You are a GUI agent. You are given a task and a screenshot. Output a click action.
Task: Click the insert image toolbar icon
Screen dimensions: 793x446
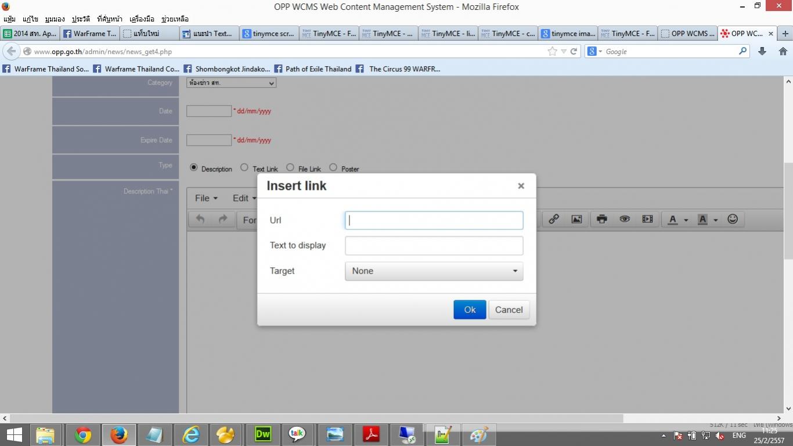[x=576, y=219]
